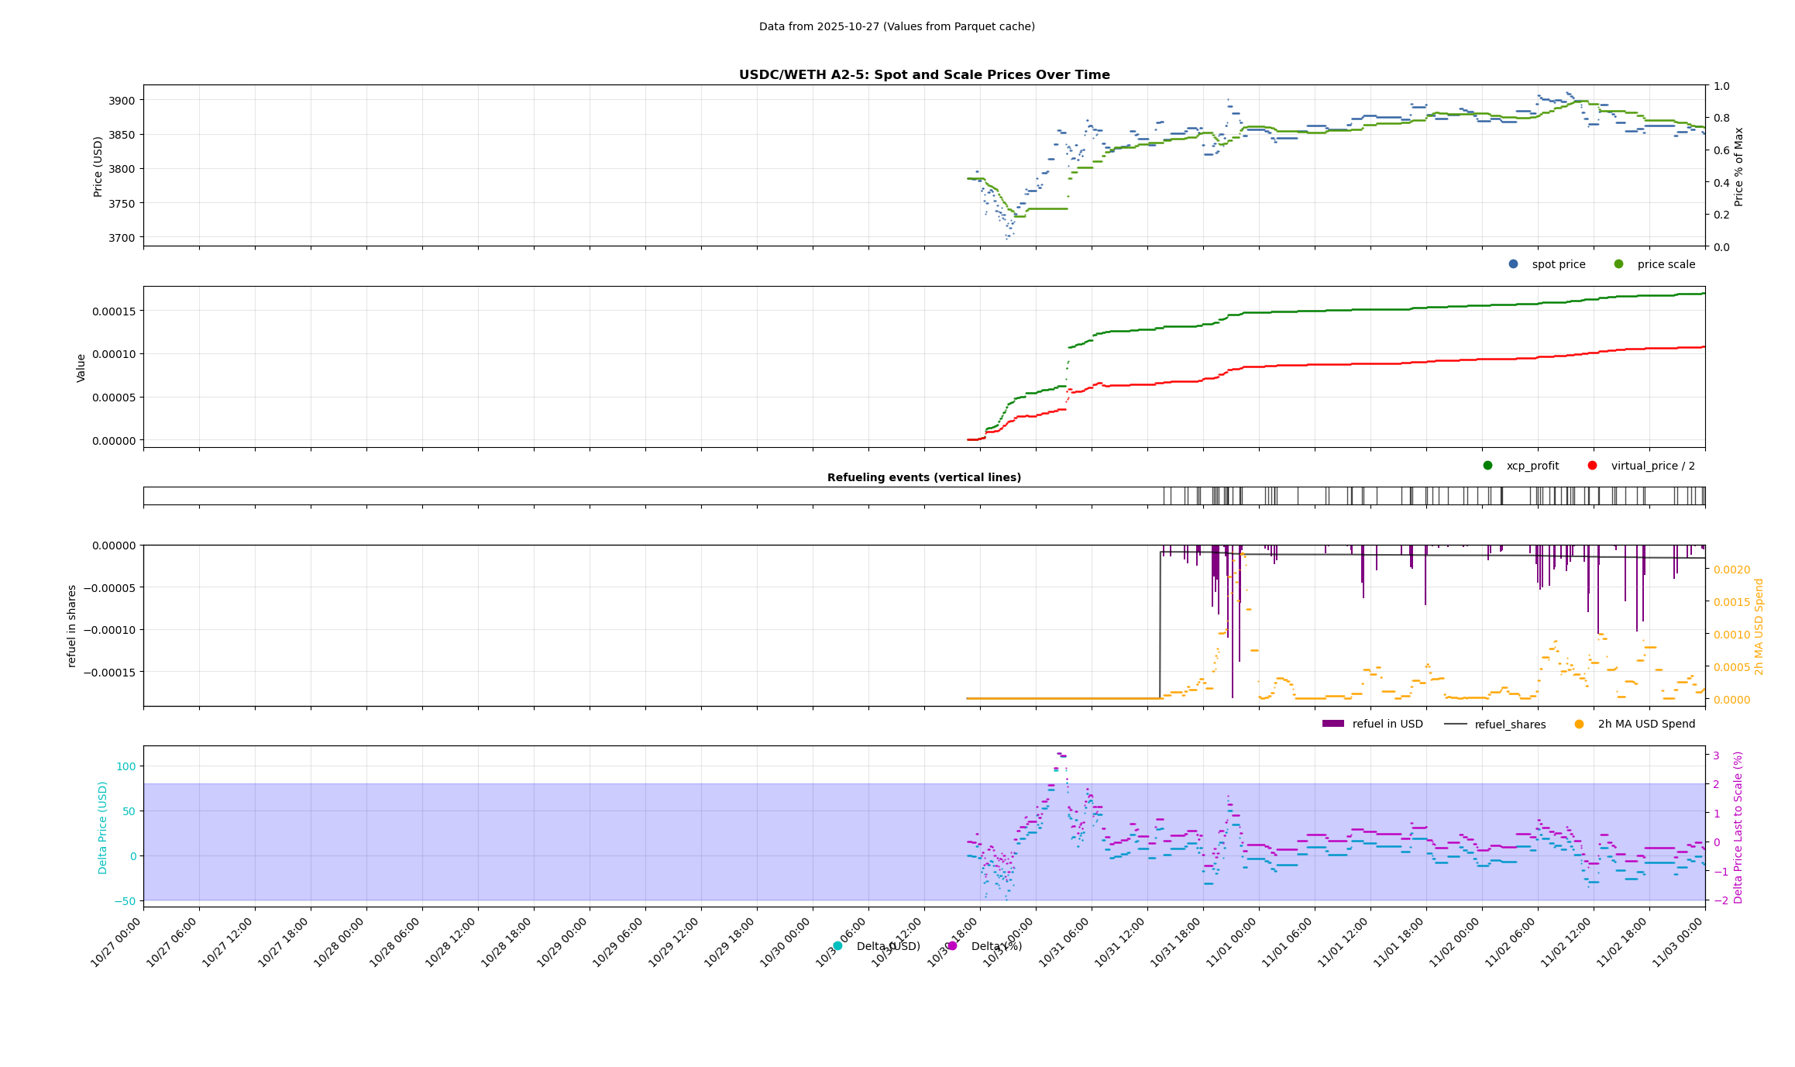The image size is (1795, 1067).
Task: Click the cyan Delta (USD) legend dot
Action: pos(837,946)
